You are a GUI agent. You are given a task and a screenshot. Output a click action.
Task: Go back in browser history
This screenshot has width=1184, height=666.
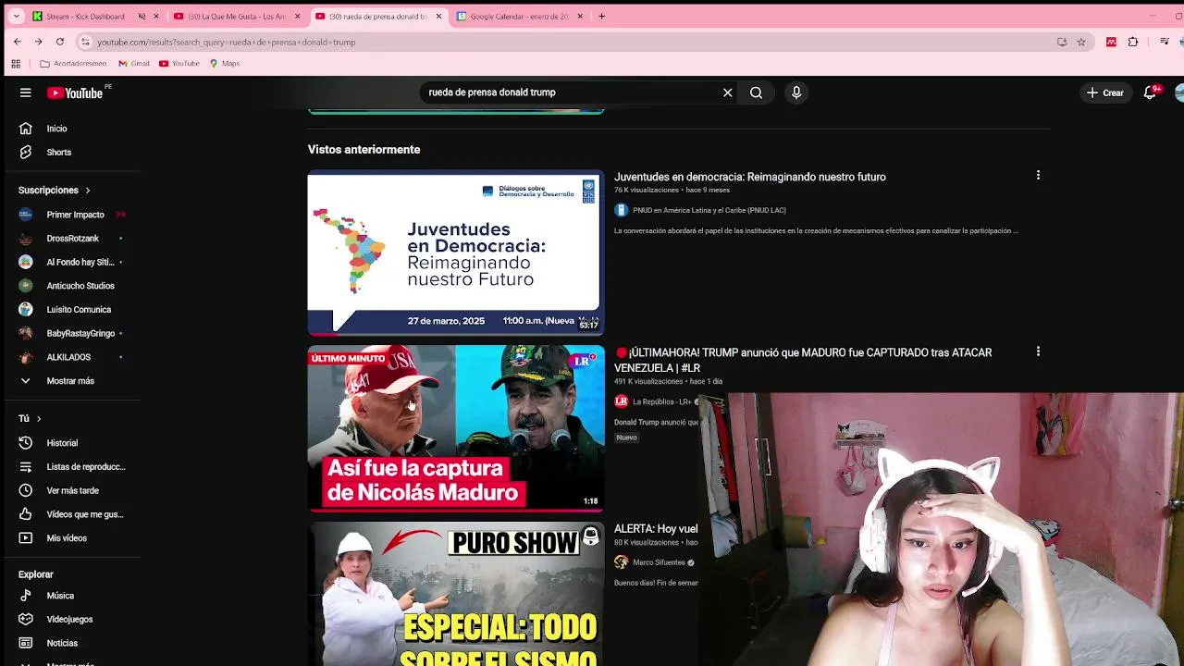pyautogui.click(x=17, y=42)
